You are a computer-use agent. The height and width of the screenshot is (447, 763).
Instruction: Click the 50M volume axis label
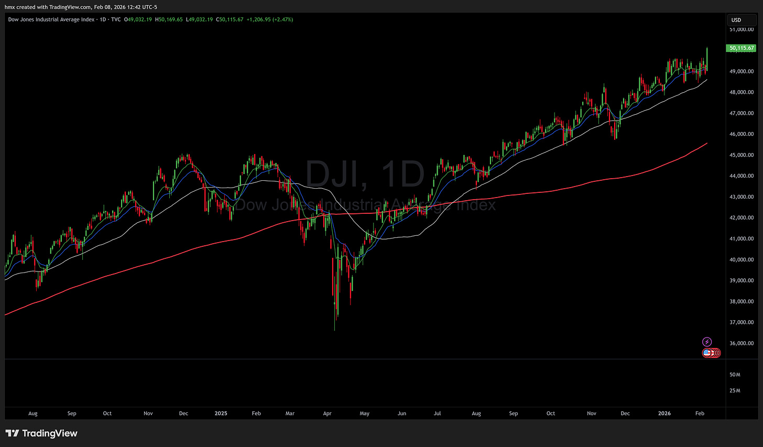tap(735, 375)
